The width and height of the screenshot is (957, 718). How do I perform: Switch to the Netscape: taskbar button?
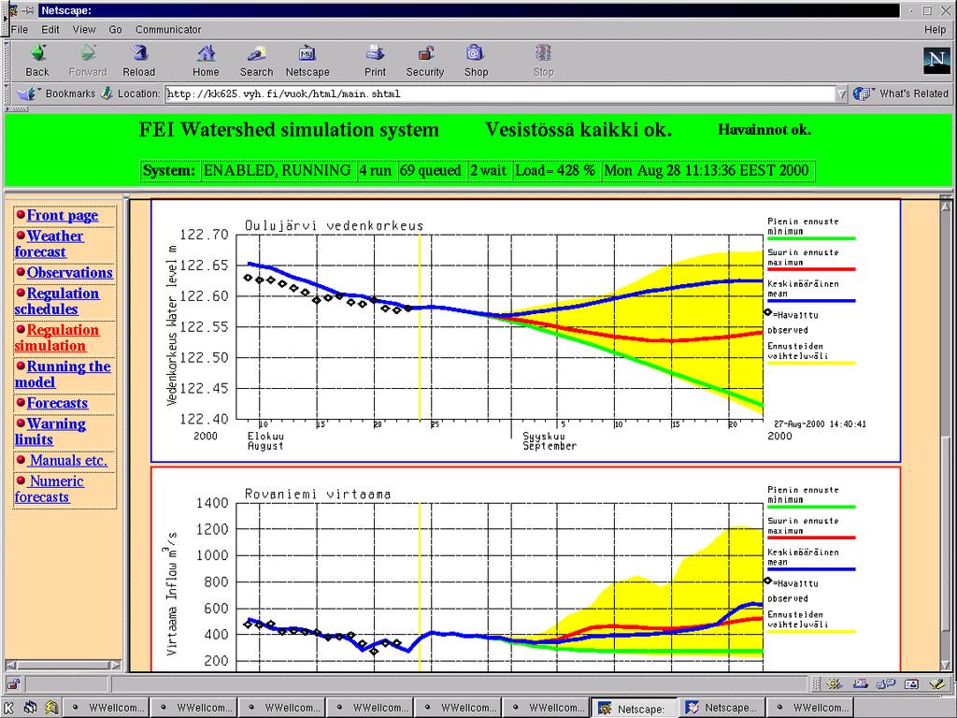[x=635, y=709]
